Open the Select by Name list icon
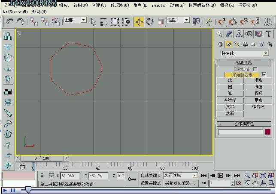This screenshot has width=276, height=194. coord(103,22)
